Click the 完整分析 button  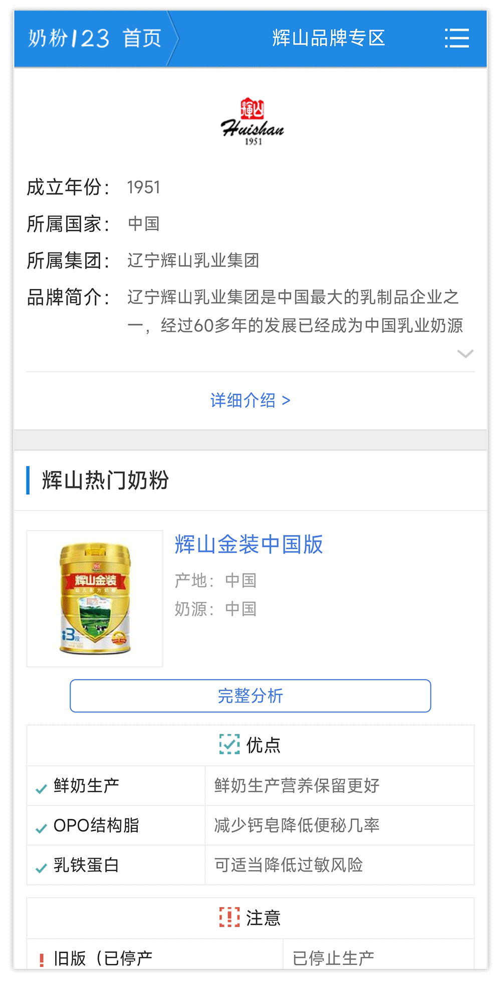pos(250,696)
